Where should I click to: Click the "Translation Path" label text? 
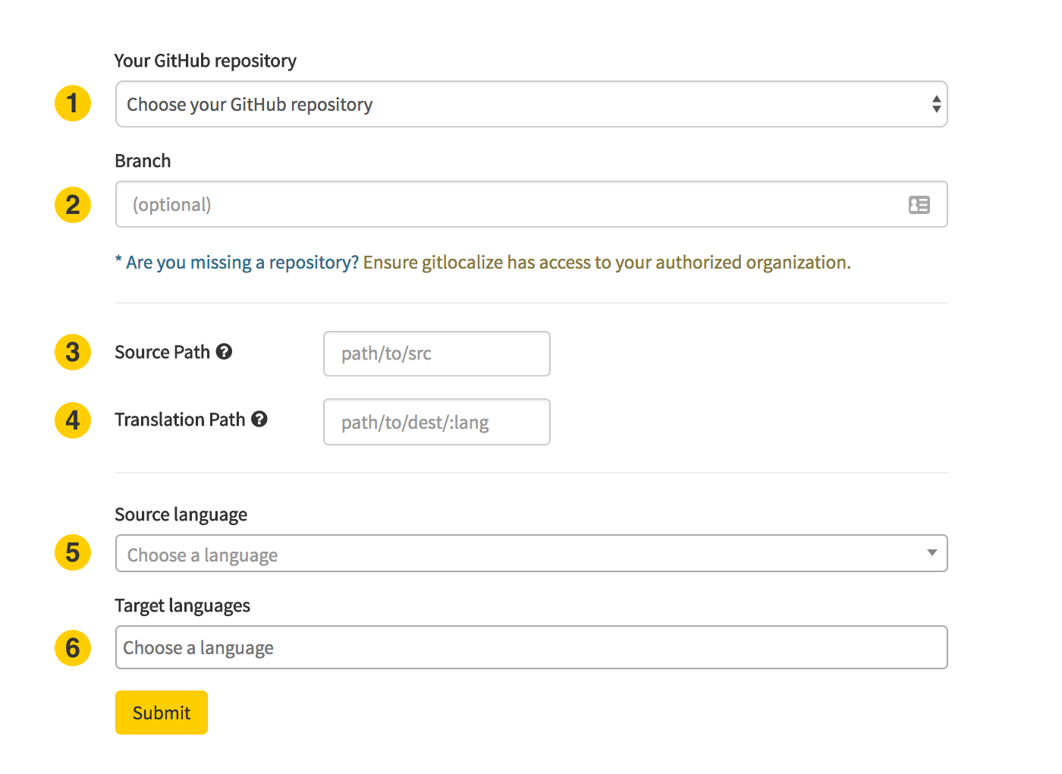click(180, 420)
